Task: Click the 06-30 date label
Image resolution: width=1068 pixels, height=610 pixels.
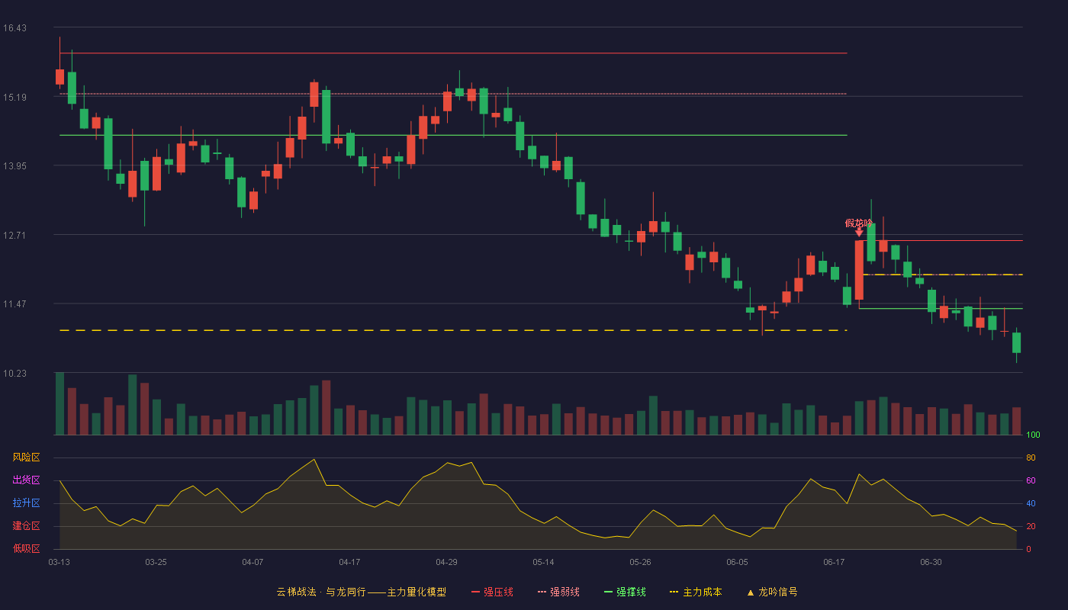Action: pyautogui.click(x=931, y=562)
